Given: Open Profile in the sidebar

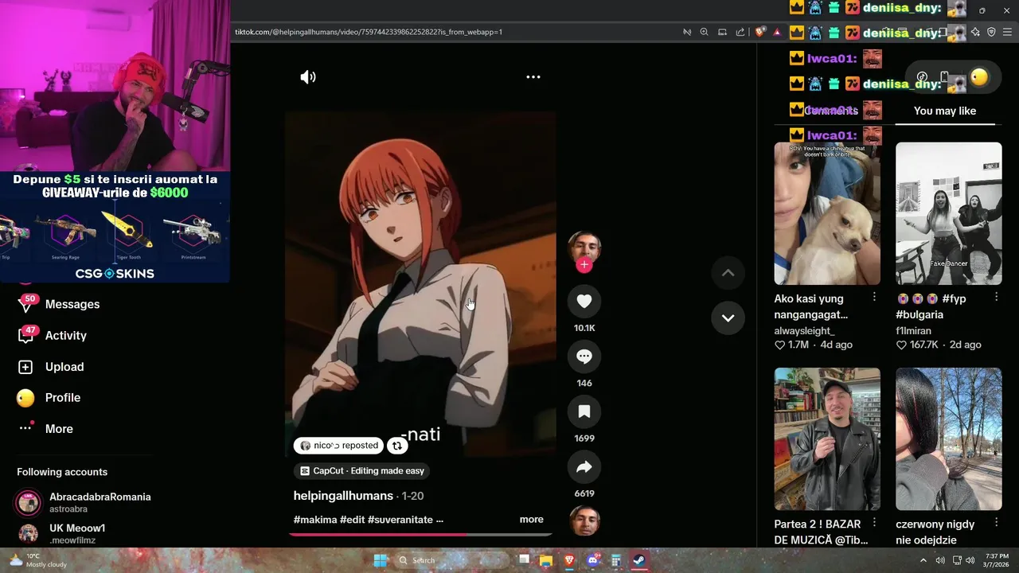Looking at the screenshot, I should (x=63, y=398).
